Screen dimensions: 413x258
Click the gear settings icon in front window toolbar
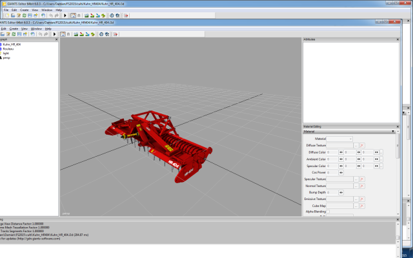coord(107,34)
